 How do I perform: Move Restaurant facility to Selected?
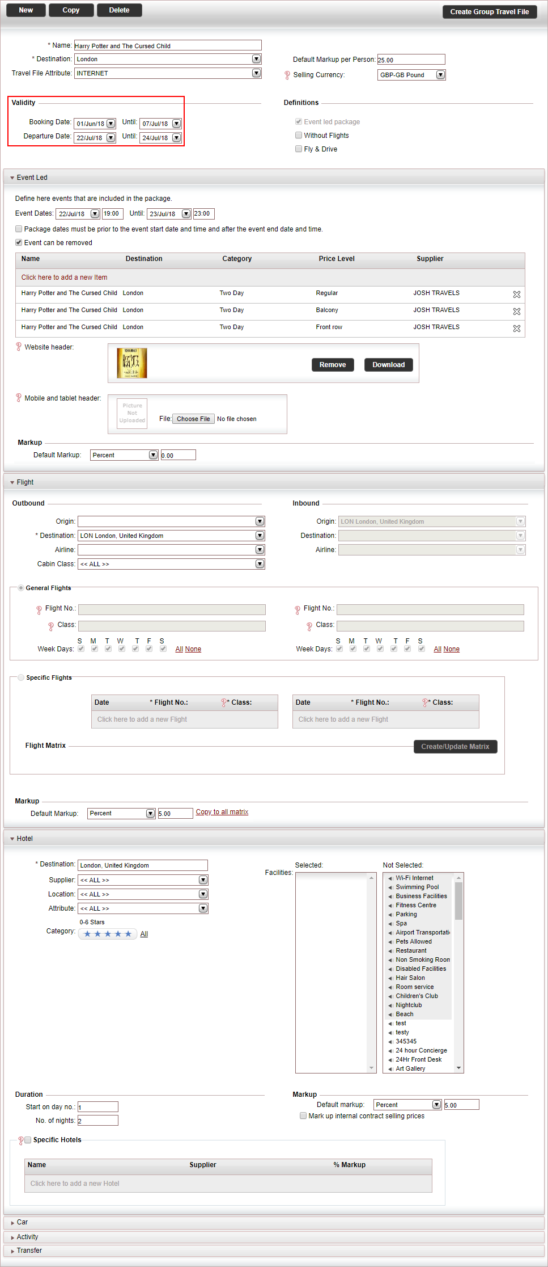(390, 951)
